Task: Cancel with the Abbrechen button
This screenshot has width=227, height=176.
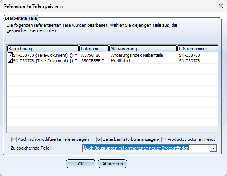Action: 113,164
